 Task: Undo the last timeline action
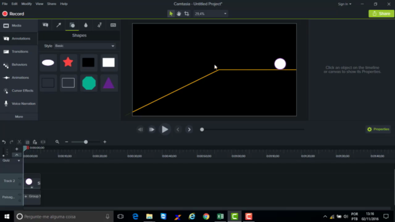point(4,142)
